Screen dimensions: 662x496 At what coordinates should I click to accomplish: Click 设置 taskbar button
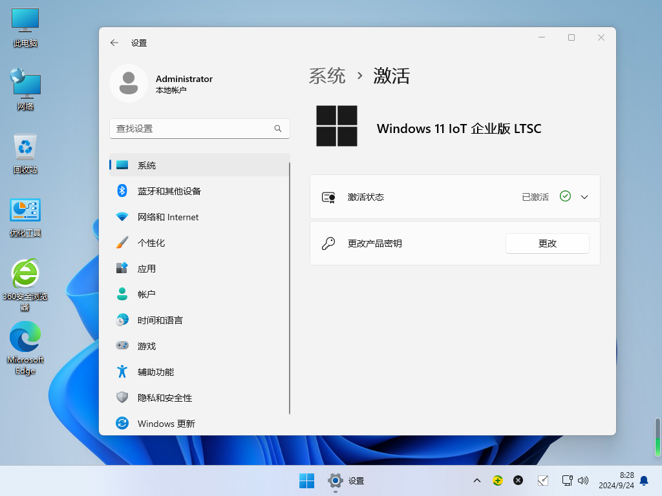click(x=346, y=480)
